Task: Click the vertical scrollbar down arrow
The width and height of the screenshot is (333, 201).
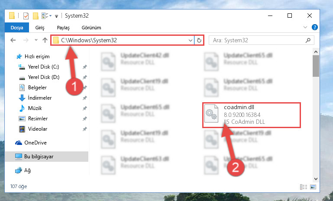Action: coord(316,179)
